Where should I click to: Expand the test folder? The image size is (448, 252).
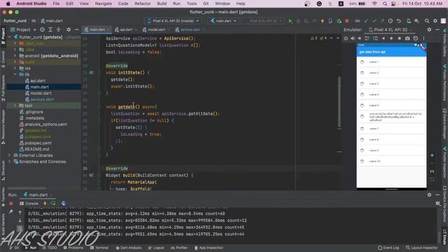[15, 106]
